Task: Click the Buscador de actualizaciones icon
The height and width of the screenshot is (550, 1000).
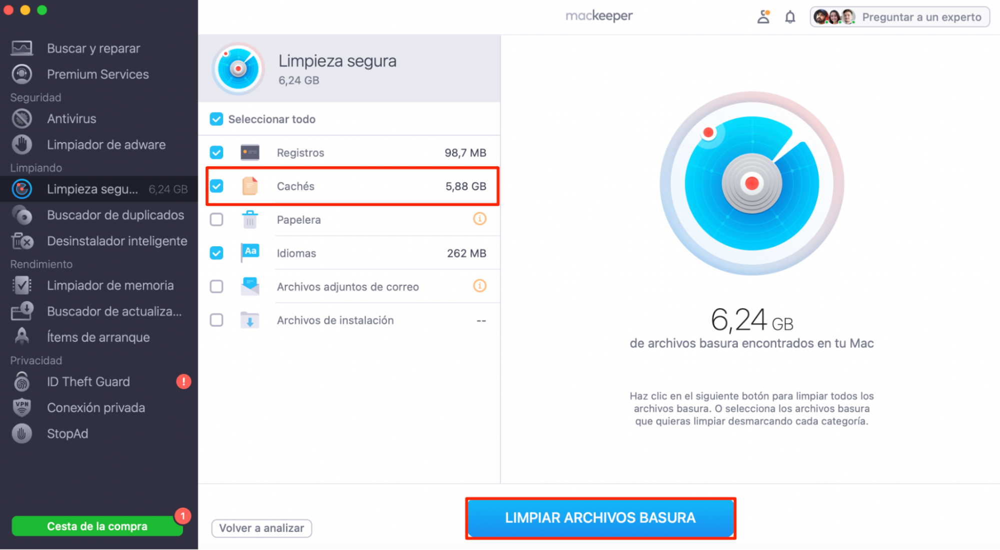Action: tap(22, 311)
